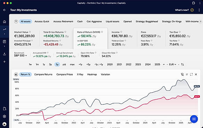Image resolution: width=203 pixels, height=128 pixels.
Task: Select the 5y time range pill
Action: tap(57, 64)
